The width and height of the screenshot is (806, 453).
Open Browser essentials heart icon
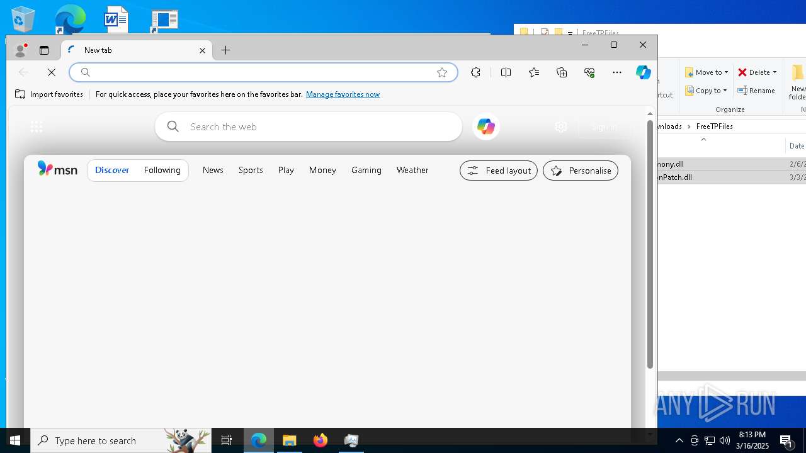(x=589, y=72)
